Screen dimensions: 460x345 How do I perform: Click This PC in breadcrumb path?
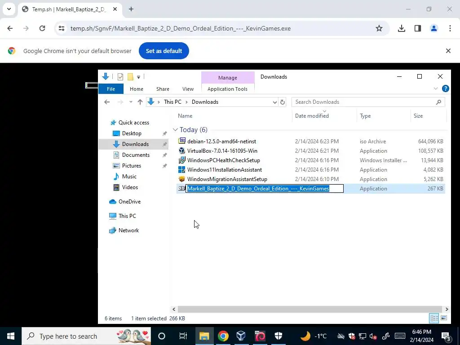[x=172, y=102]
